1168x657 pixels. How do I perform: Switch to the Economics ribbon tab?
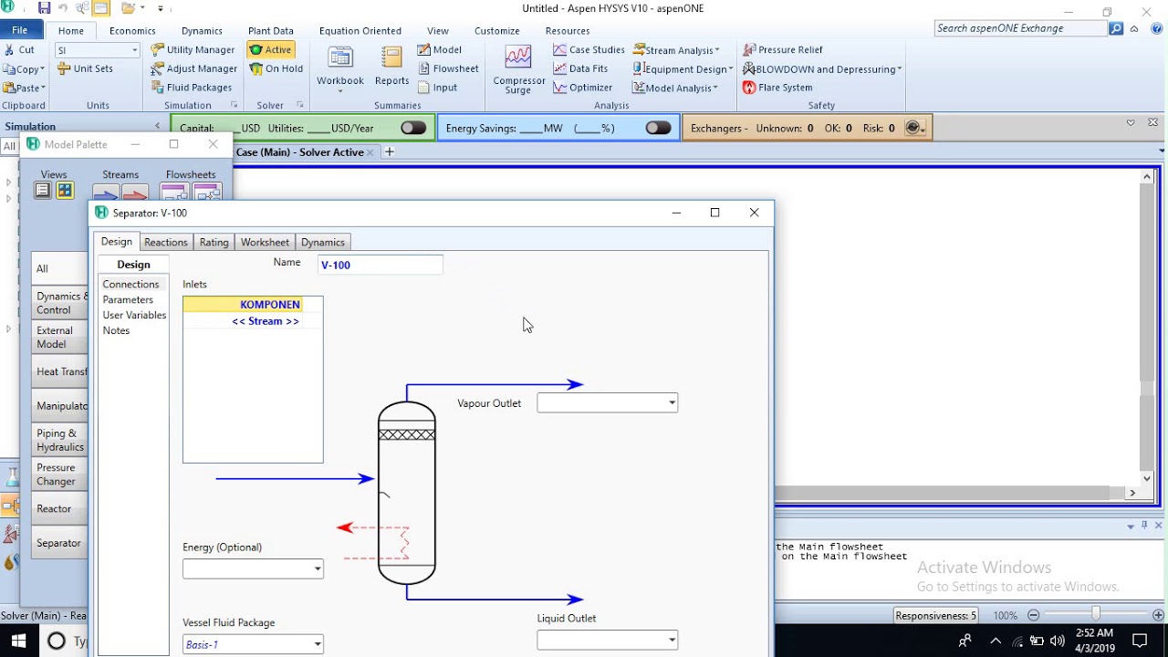coord(132,30)
